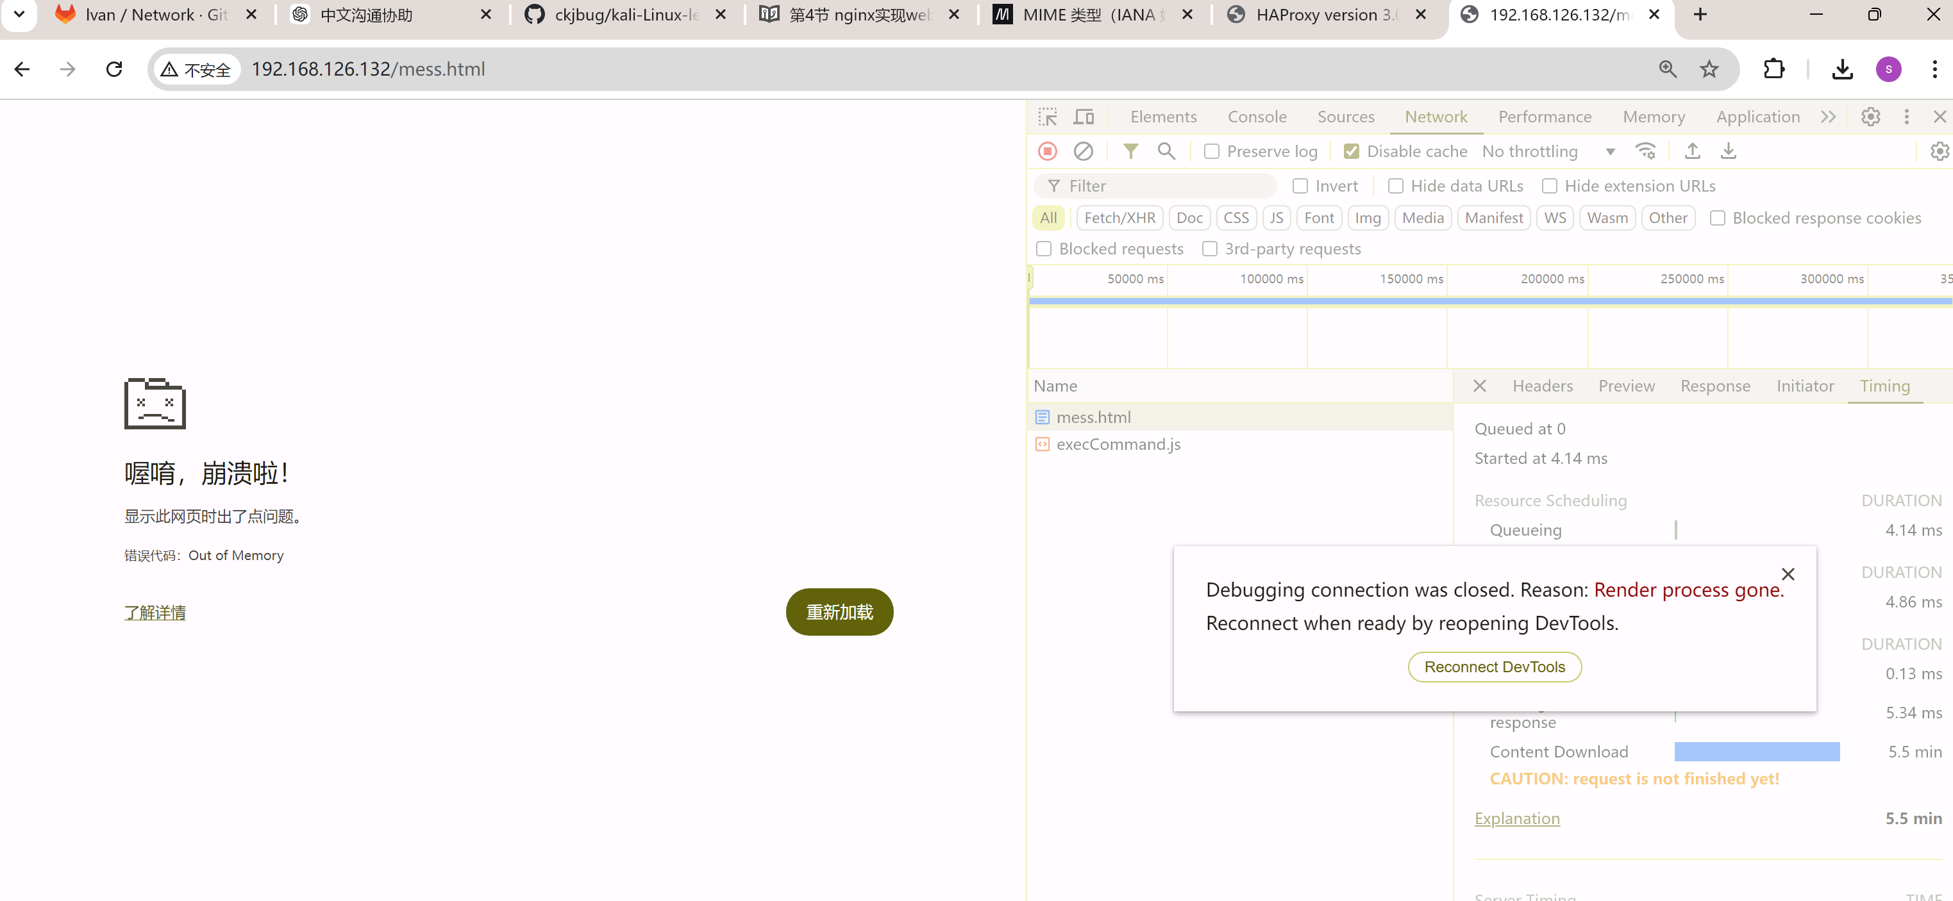Click the Explanation link in Timing
Viewport: 1953px width, 901px height.
click(x=1517, y=818)
